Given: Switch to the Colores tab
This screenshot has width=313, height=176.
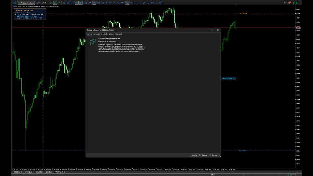Looking at the screenshot, I should pyautogui.click(x=111, y=34).
